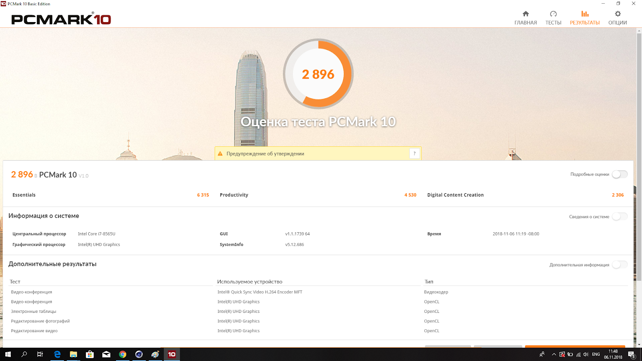Click the timestamp 2018-11-06 11:19 -08:00
This screenshot has height=361, width=642.
(516, 234)
